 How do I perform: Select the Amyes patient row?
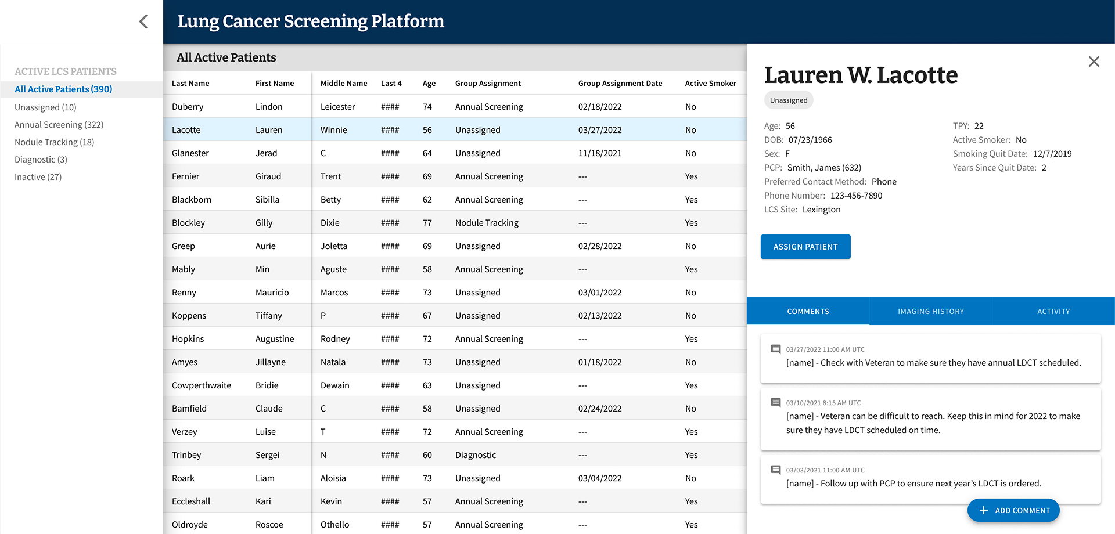point(455,362)
